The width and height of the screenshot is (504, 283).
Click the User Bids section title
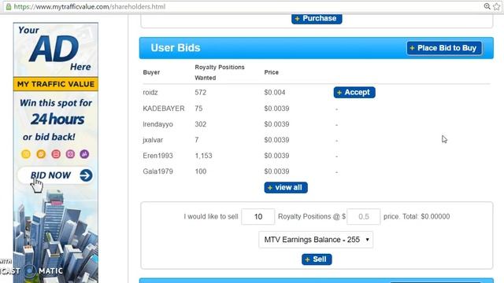click(x=176, y=48)
